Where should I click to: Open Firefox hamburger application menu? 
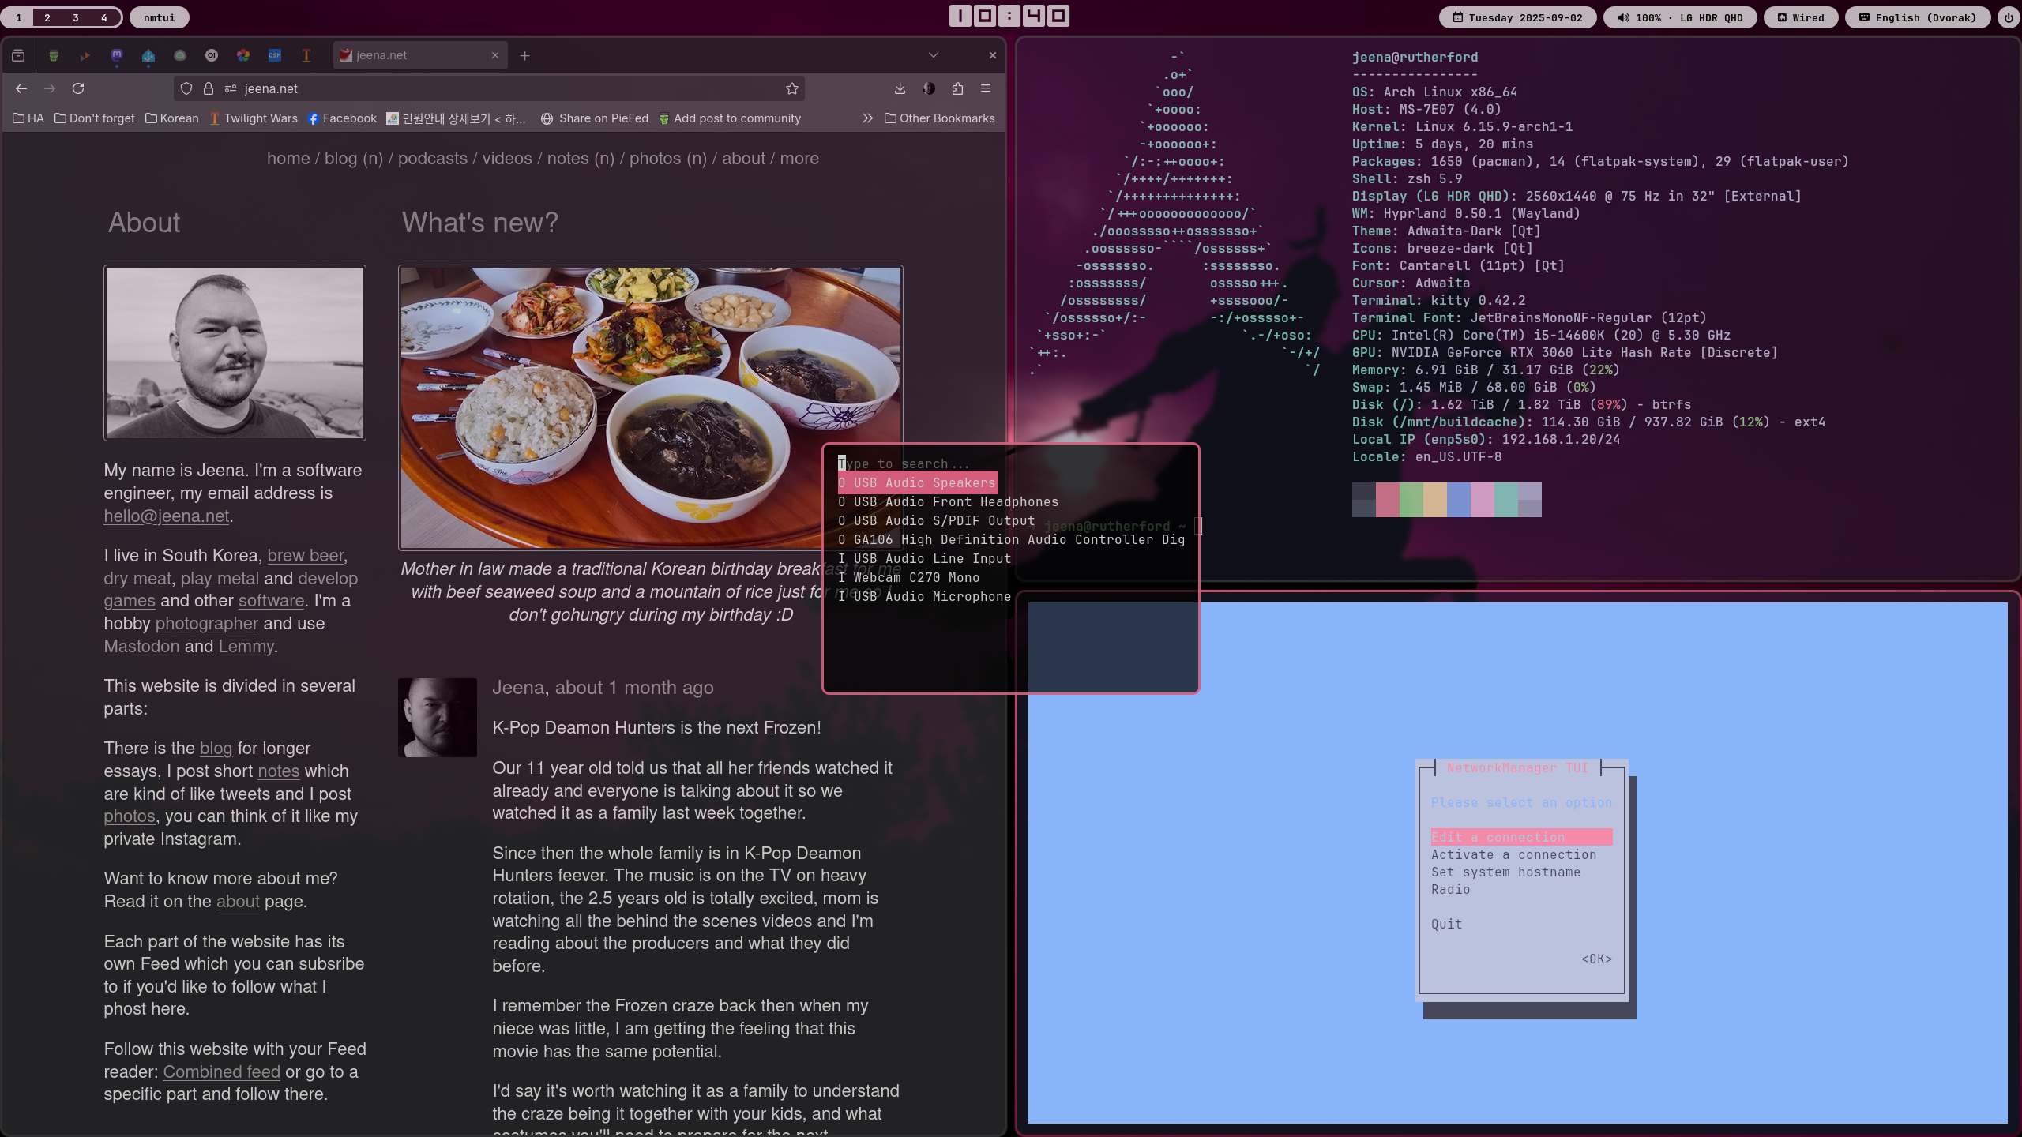(986, 88)
